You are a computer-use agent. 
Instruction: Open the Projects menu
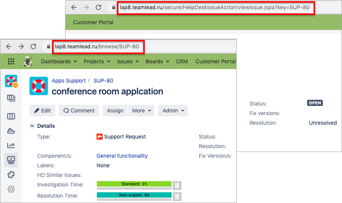pyautogui.click(x=97, y=61)
